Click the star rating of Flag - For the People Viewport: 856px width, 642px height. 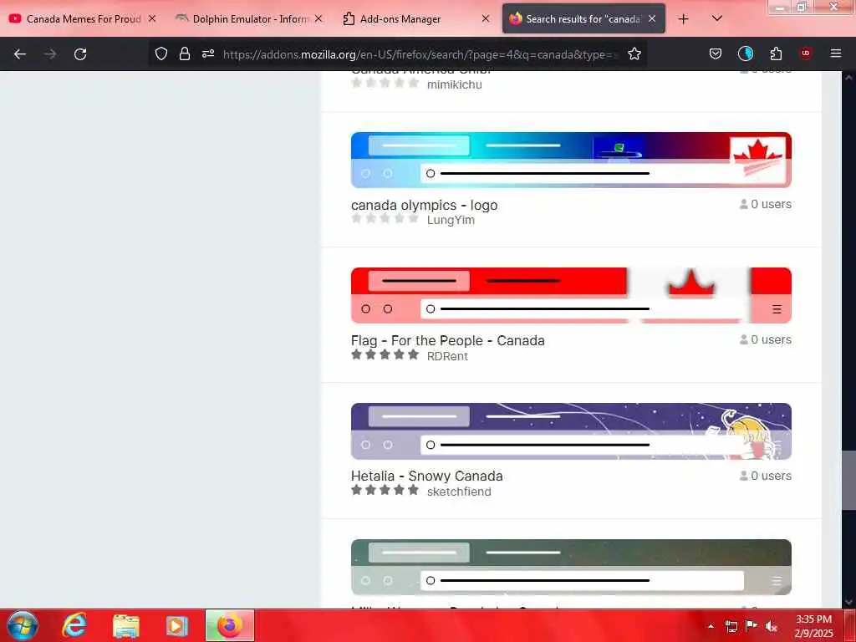(x=385, y=354)
